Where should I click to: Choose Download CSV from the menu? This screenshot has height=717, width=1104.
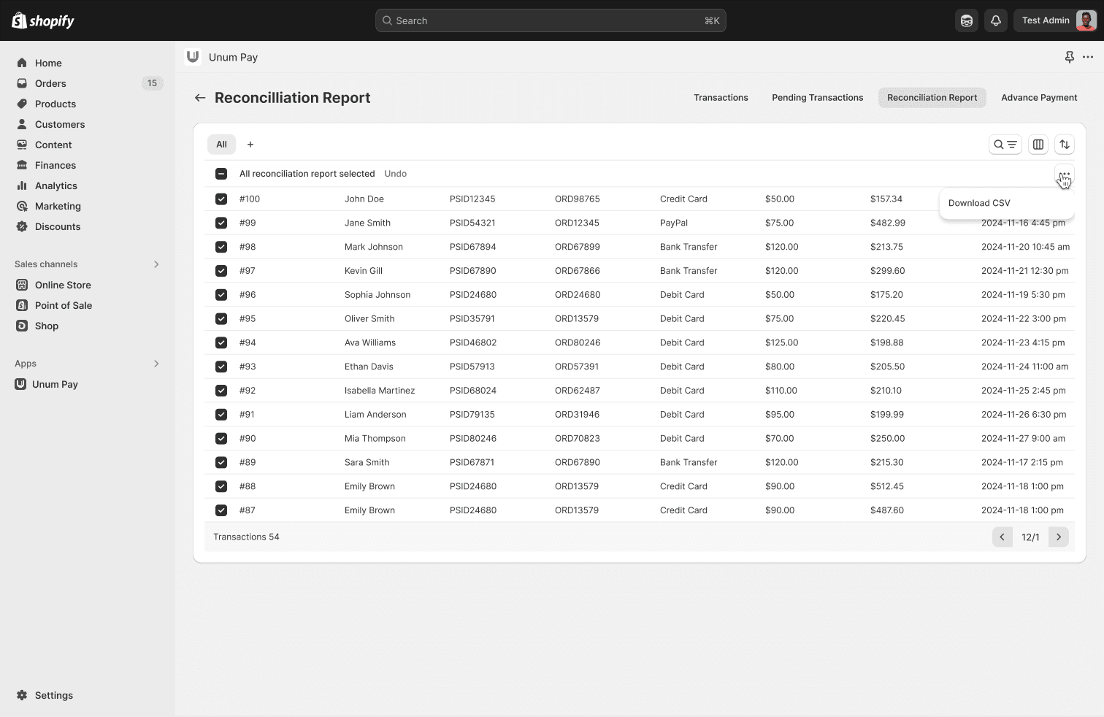979,203
